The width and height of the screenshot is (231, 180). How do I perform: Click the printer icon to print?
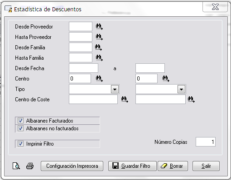pyautogui.click(x=30, y=166)
